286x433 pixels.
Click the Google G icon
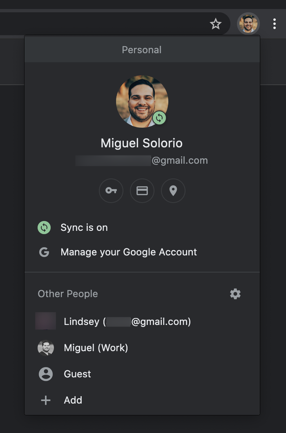[x=44, y=252]
